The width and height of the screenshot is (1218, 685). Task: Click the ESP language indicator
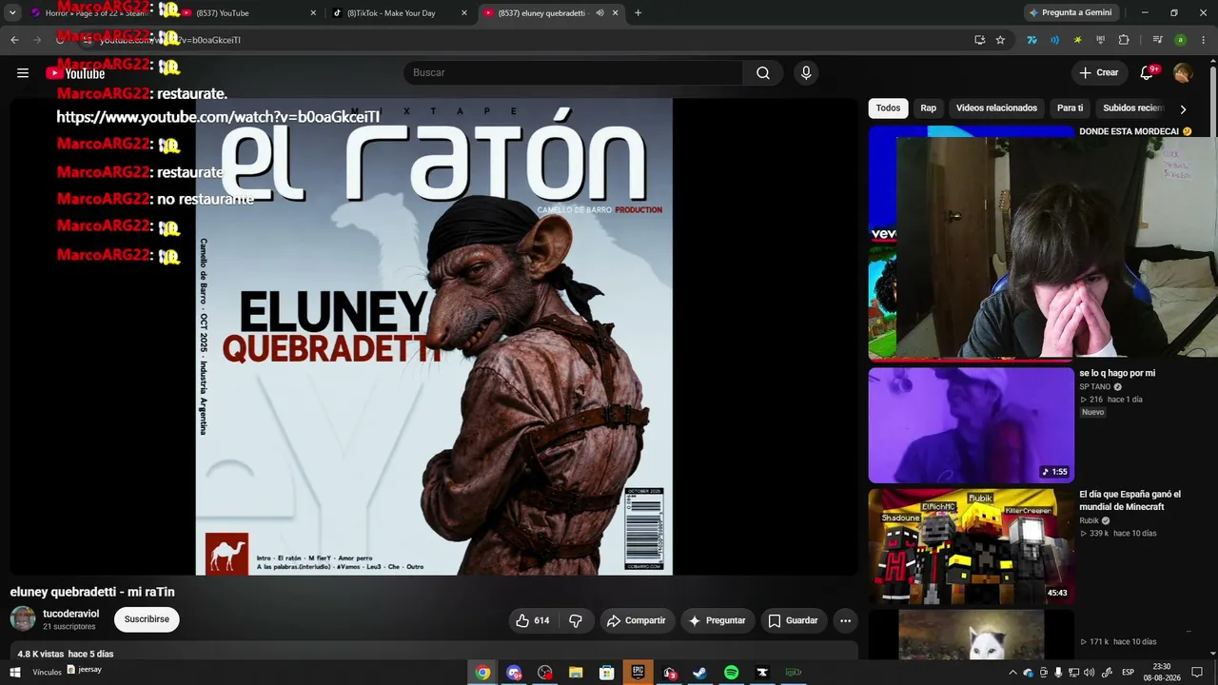pos(1128,673)
